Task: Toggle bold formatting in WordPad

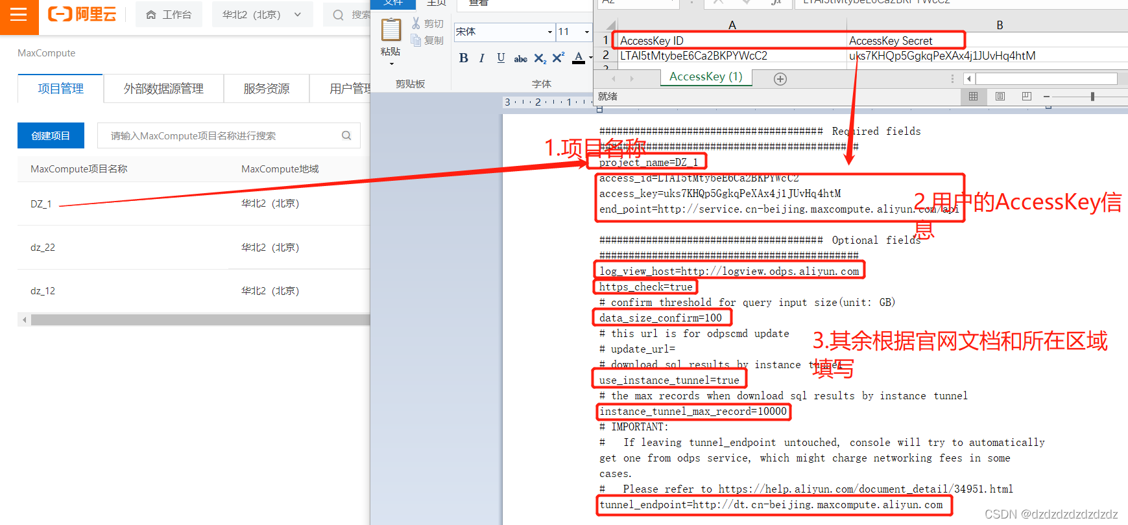Action: [x=463, y=58]
